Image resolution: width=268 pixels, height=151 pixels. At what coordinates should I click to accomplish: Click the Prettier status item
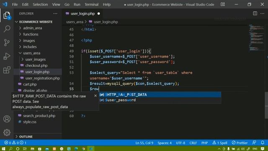coord(240,143)
